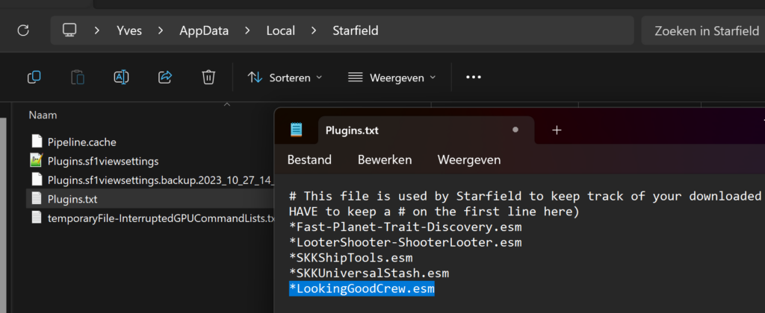
Task: Click the Delete trash can icon
Action: [209, 78]
